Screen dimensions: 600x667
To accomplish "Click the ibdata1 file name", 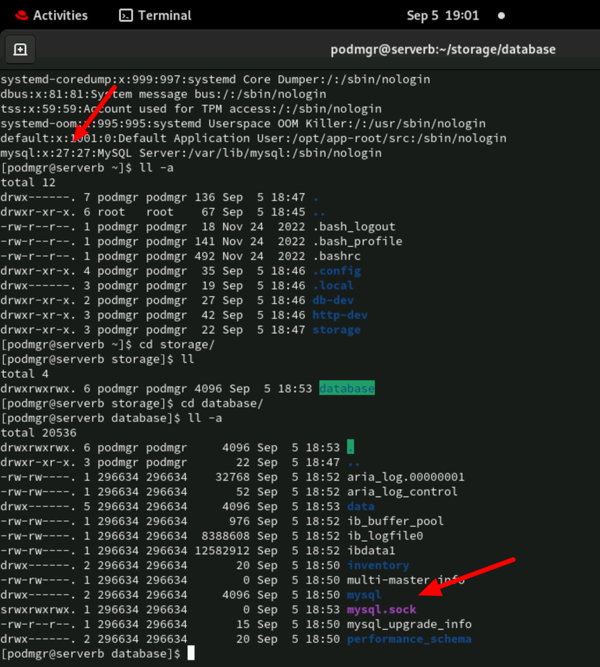I will (371, 551).
